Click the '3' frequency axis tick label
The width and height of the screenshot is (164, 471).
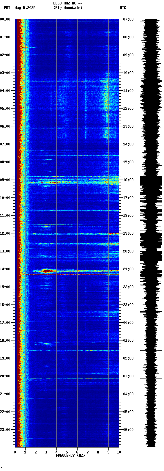(46, 452)
